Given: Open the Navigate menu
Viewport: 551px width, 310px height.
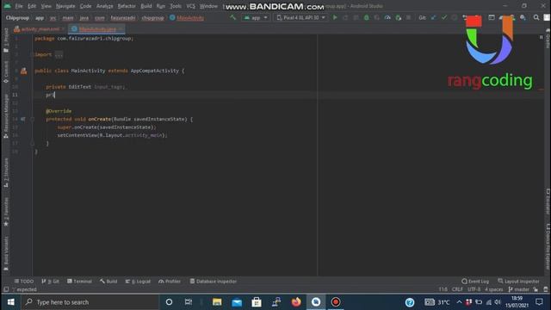Looking at the screenshot, I should point(65,6).
